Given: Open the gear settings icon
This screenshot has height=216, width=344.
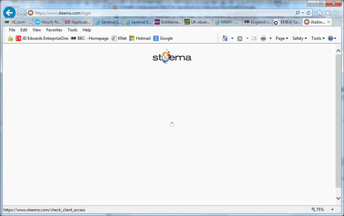Looking at the screenshot, I should [336, 13].
